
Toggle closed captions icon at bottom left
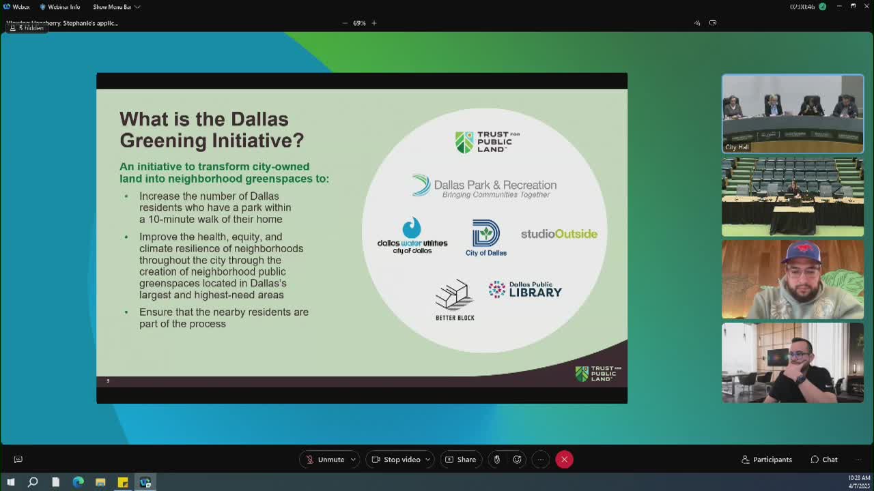18,460
